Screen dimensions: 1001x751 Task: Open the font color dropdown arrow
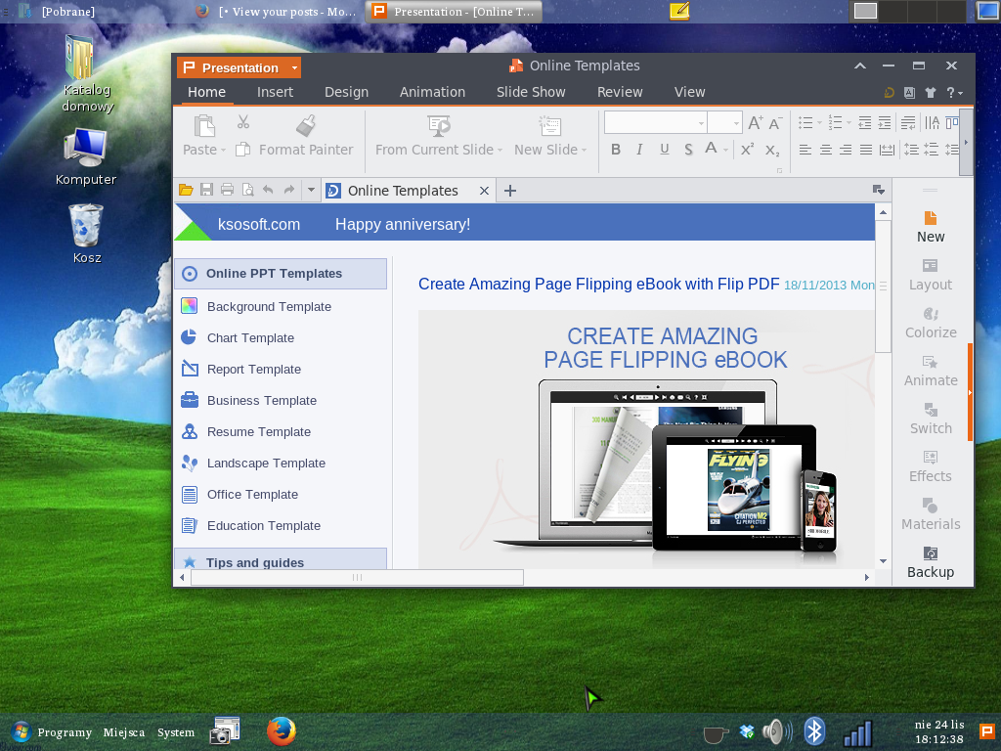point(726,151)
